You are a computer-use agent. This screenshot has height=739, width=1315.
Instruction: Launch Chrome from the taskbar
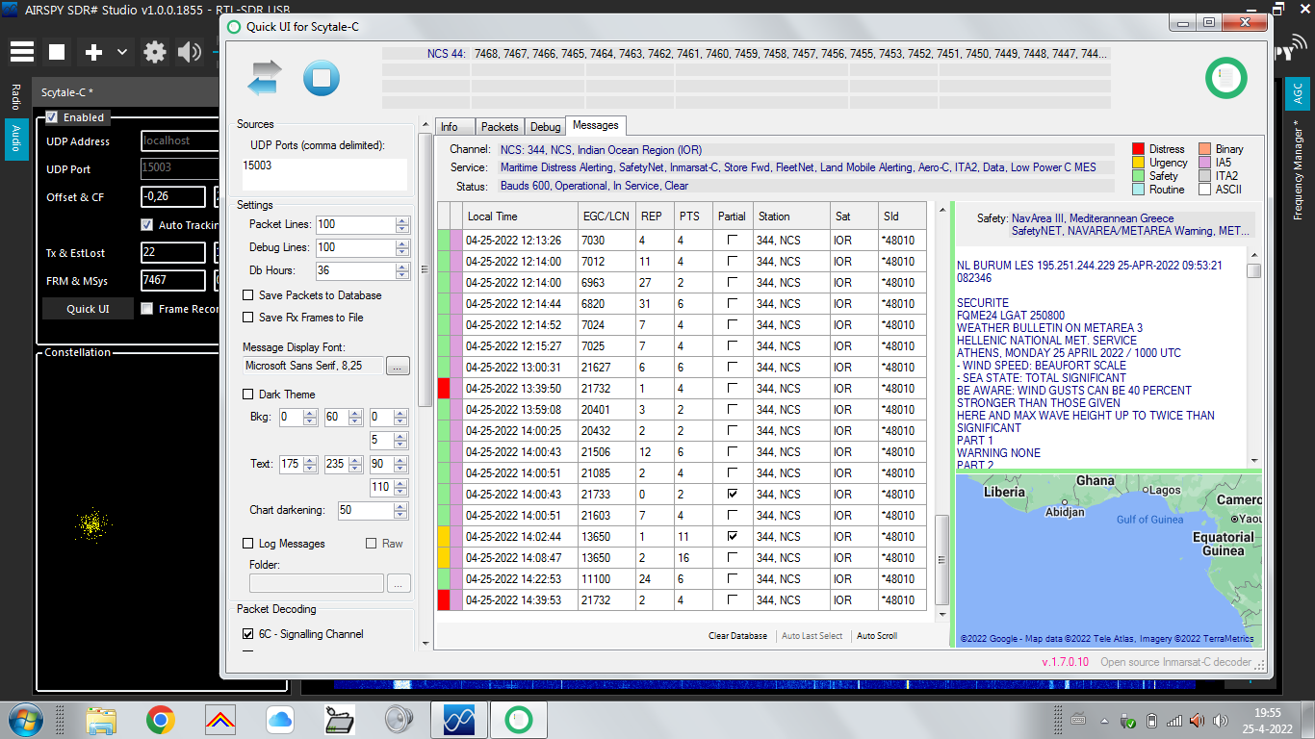[x=160, y=720]
